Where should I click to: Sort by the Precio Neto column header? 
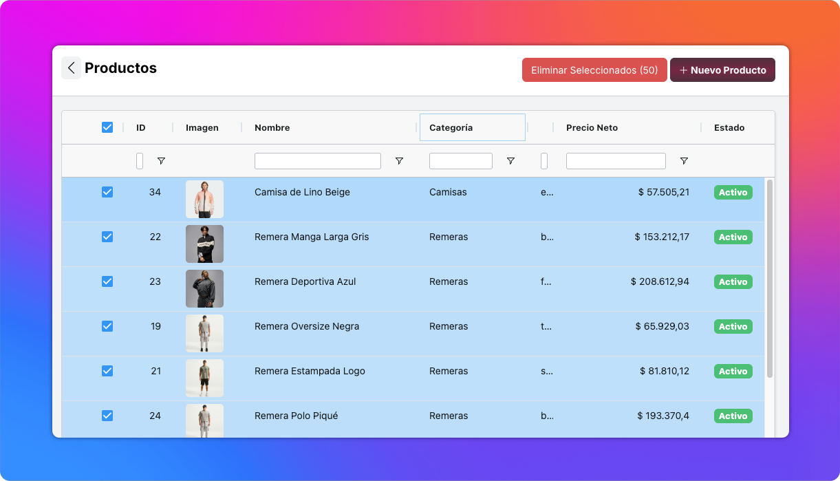592,128
